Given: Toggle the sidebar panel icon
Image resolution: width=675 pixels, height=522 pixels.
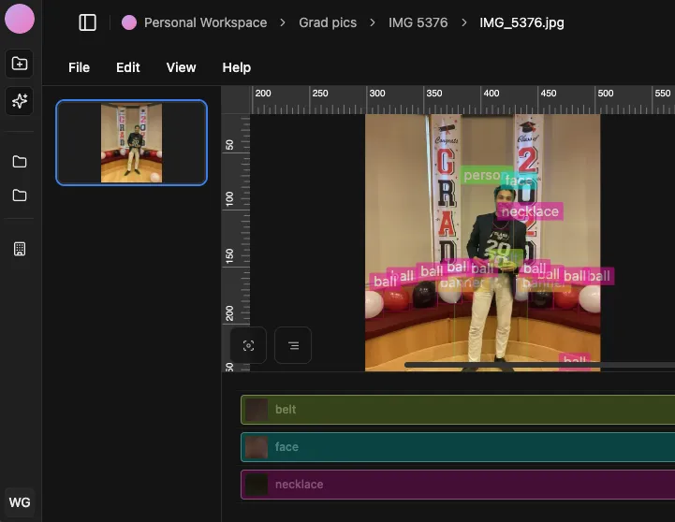Looking at the screenshot, I should click(x=88, y=22).
